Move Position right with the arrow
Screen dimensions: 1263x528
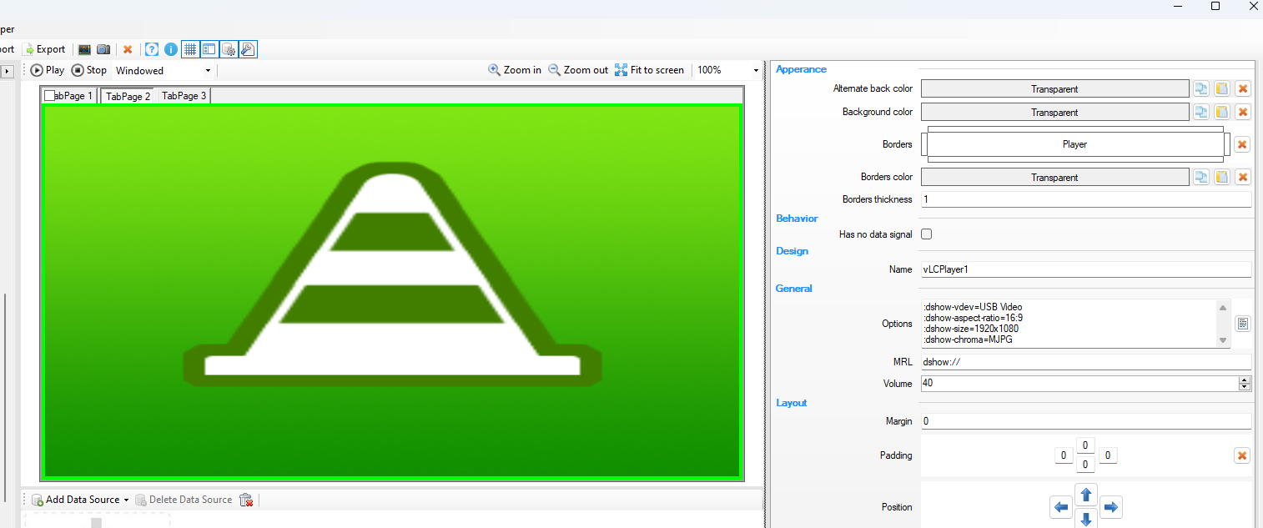(1110, 507)
